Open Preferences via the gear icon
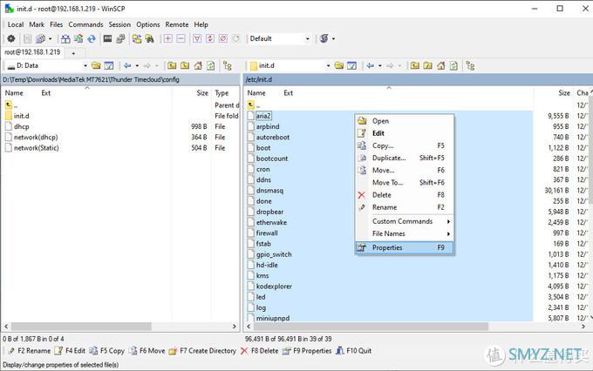Screen dimensions: 593x371 coord(11,38)
